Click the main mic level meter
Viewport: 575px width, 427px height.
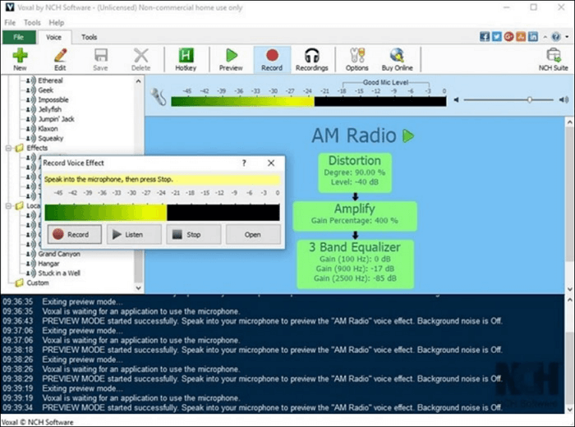tap(309, 102)
